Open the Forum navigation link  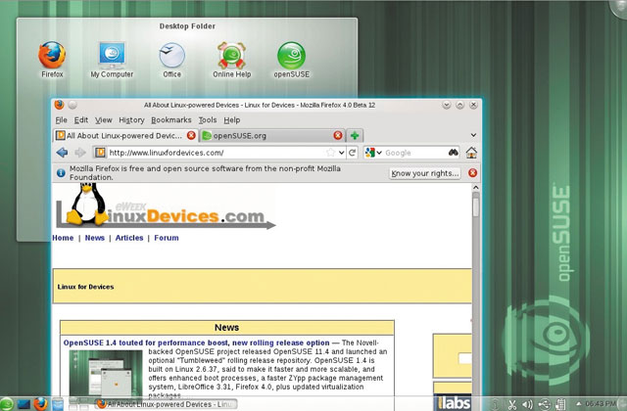pos(167,238)
